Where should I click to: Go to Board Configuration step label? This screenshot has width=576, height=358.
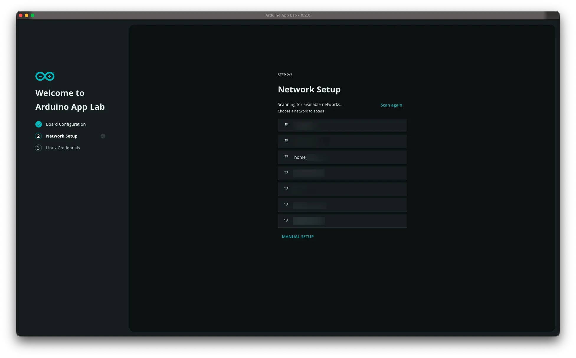[x=66, y=124]
